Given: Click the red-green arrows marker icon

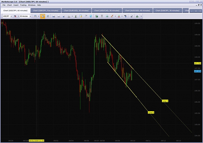Looking at the screenshot, I should (x=119, y=16).
